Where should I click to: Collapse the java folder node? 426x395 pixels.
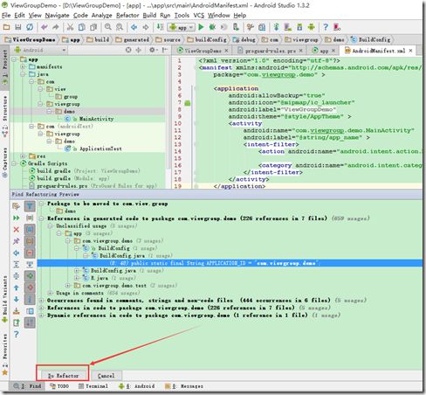click(x=23, y=74)
